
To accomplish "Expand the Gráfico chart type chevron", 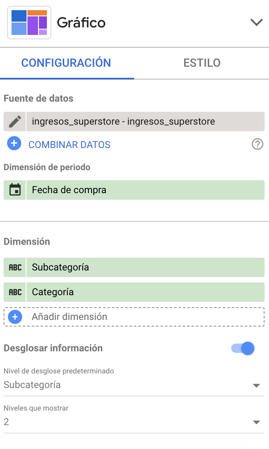I will click(256, 23).
